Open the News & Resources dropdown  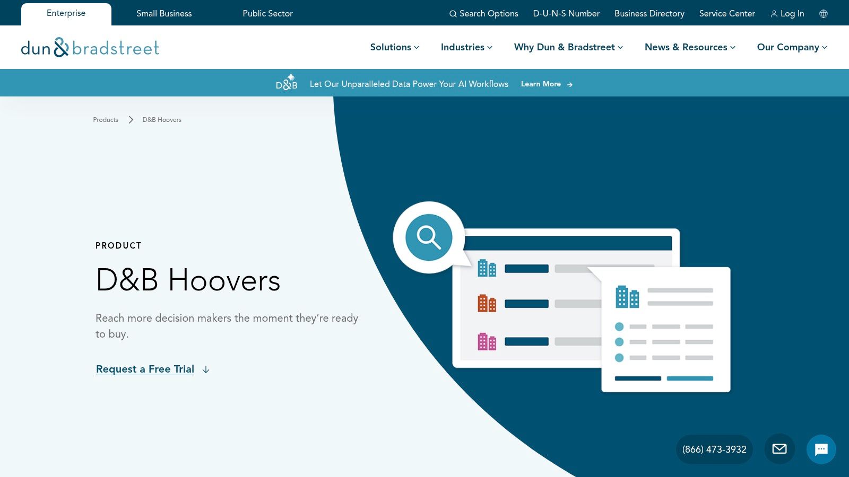(689, 47)
